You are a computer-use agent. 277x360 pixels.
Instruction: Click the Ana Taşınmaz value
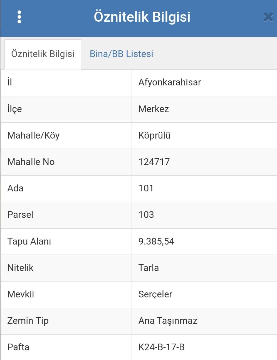168,321
